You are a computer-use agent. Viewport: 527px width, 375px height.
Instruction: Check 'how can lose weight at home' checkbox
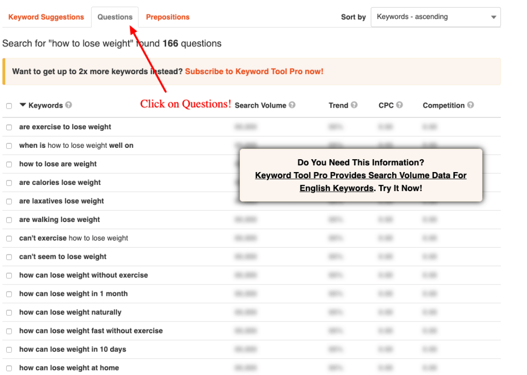[9, 368]
